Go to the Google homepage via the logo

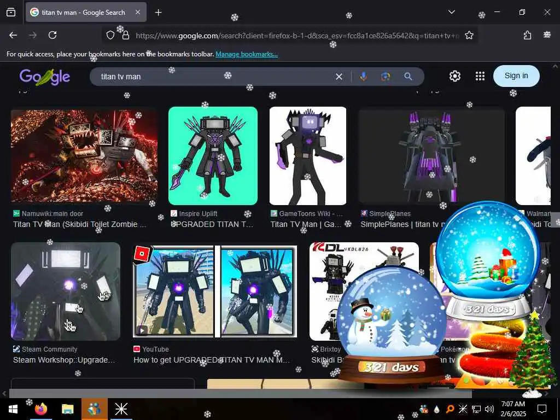tap(45, 77)
